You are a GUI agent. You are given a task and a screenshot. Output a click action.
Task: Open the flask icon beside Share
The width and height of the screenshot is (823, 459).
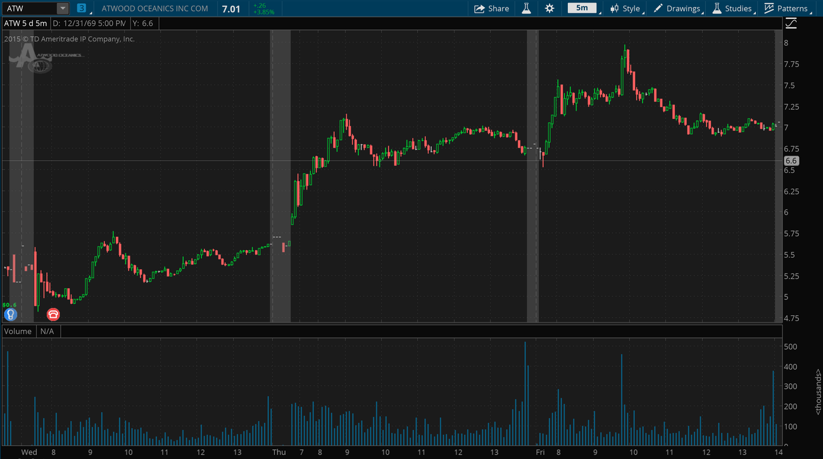click(x=526, y=9)
